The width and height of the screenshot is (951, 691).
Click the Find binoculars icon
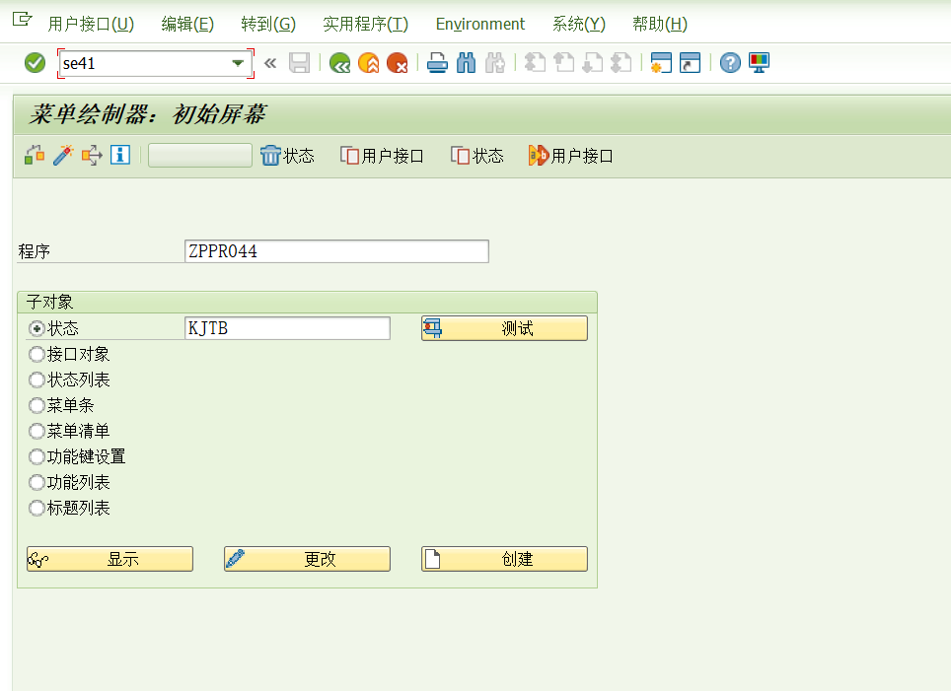point(465,62)
